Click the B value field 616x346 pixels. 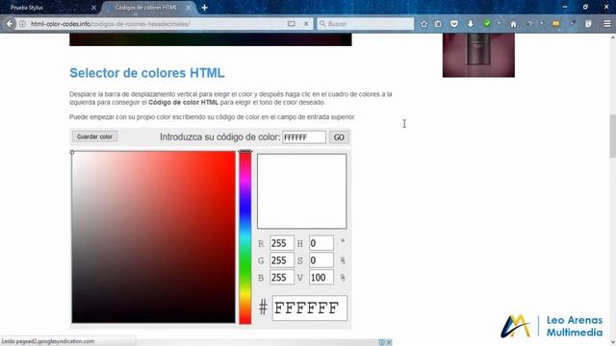pyautogui.click(x=282, y=278)
